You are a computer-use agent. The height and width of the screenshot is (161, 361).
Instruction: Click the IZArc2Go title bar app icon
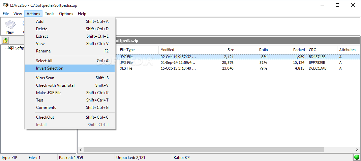click(5, 5)
